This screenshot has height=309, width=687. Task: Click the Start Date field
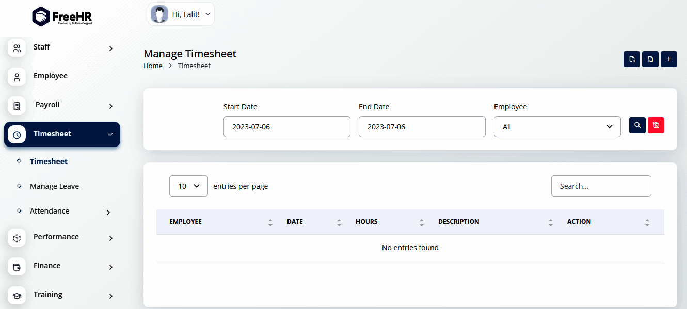[286, 127]
